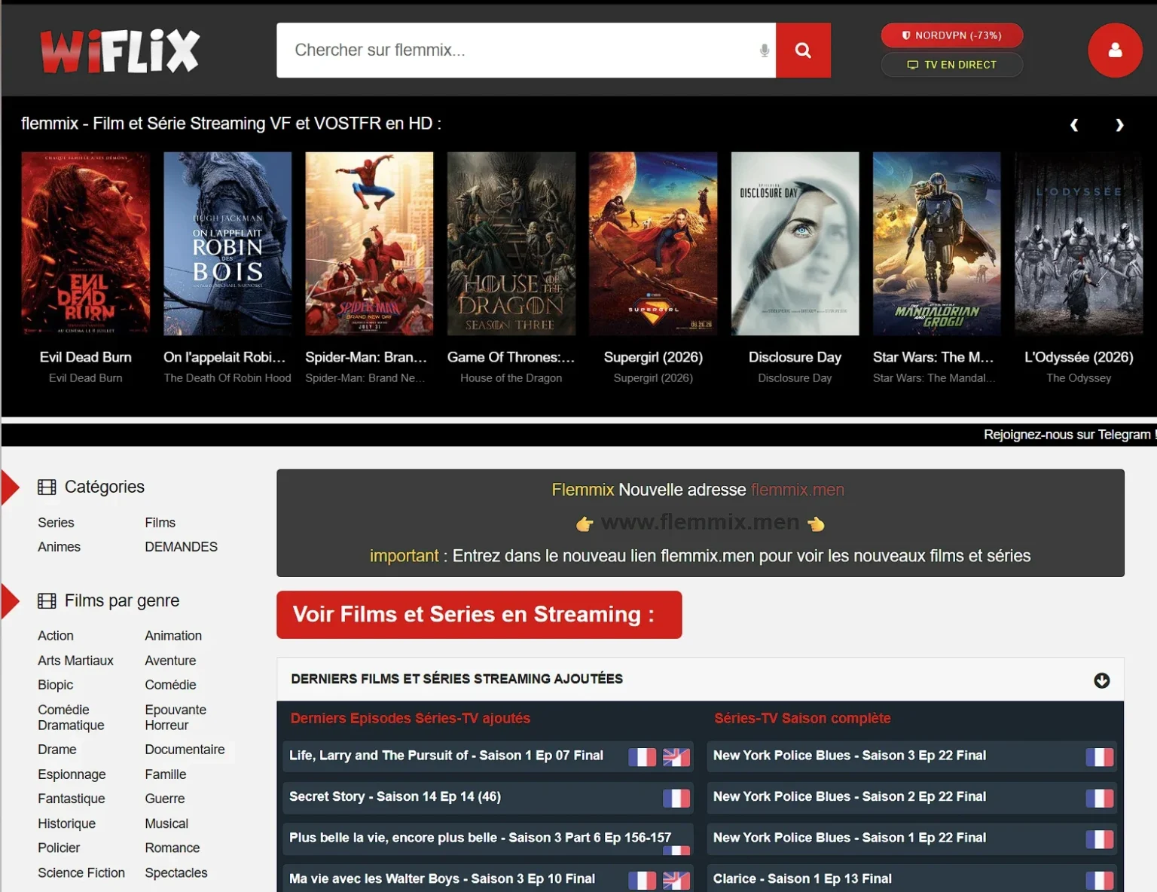Open the Films category
This screenshot has height=892, width=1157.
pos(160,523)
